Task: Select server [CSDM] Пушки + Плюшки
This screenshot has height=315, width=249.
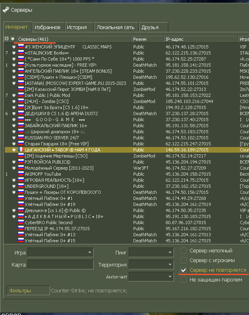Action: click(x=59, y=77)
